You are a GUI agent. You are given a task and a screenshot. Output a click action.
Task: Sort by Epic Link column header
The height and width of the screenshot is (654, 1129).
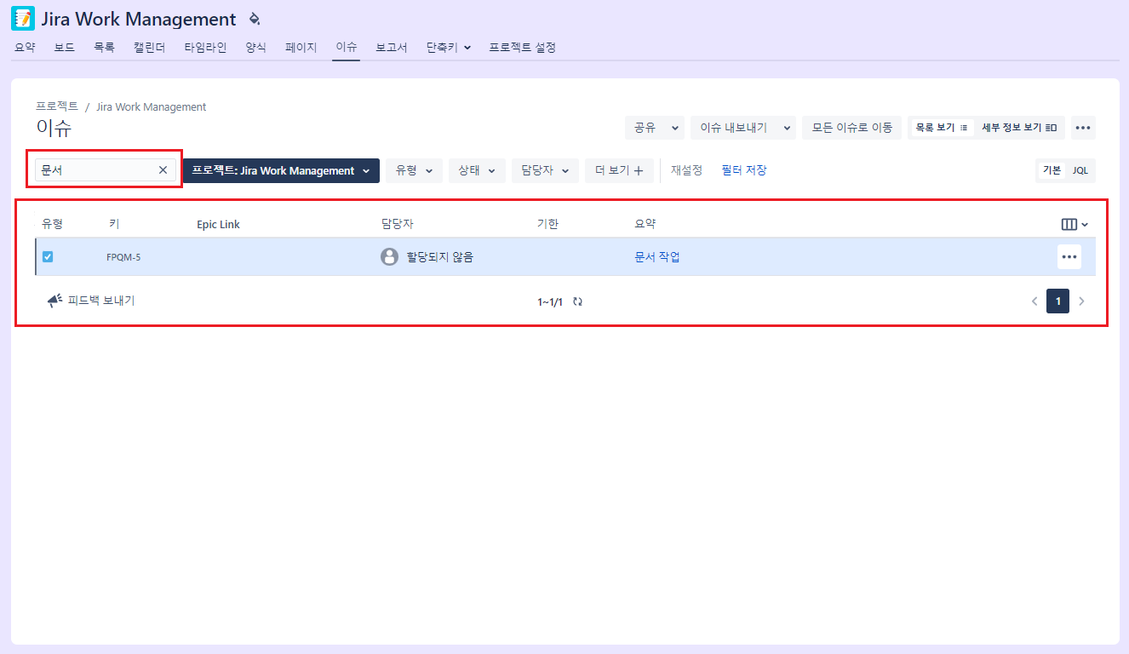218,225
